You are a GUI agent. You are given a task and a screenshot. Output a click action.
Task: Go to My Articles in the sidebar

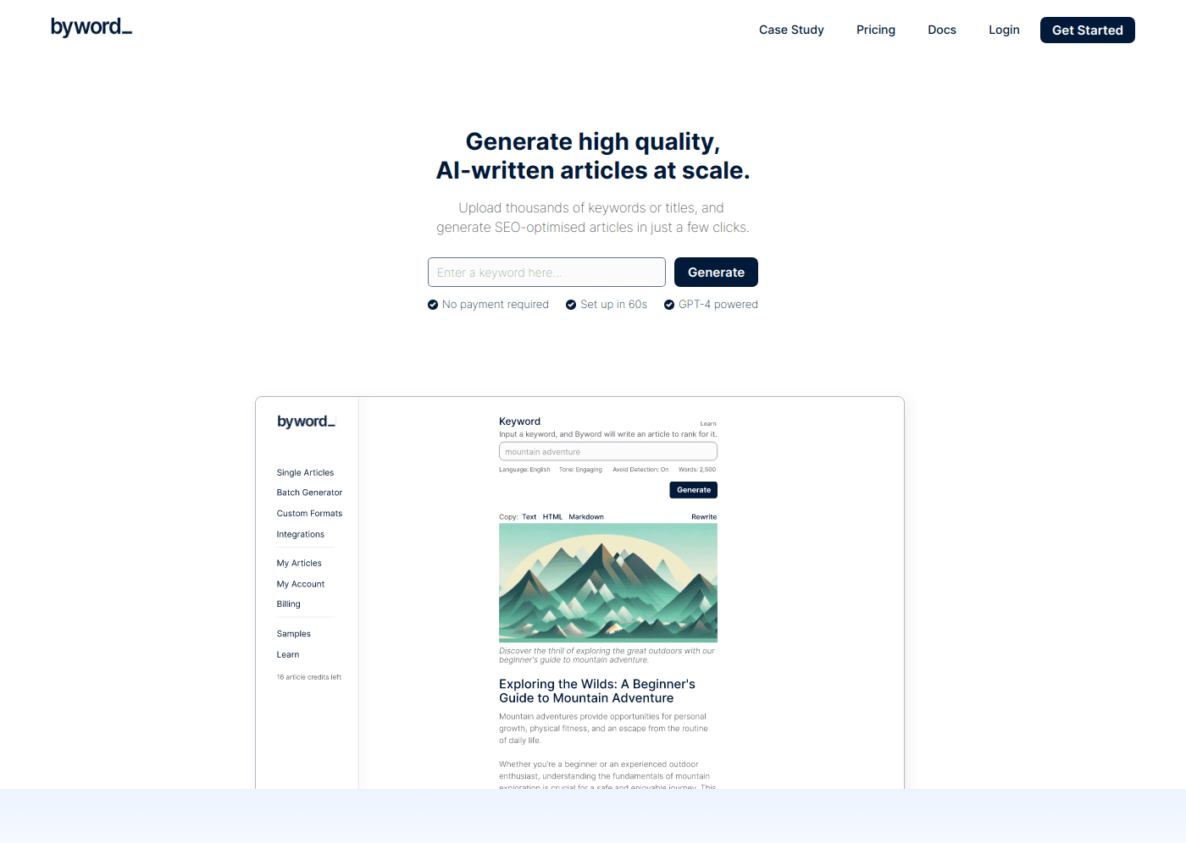(x=299, y=564)
